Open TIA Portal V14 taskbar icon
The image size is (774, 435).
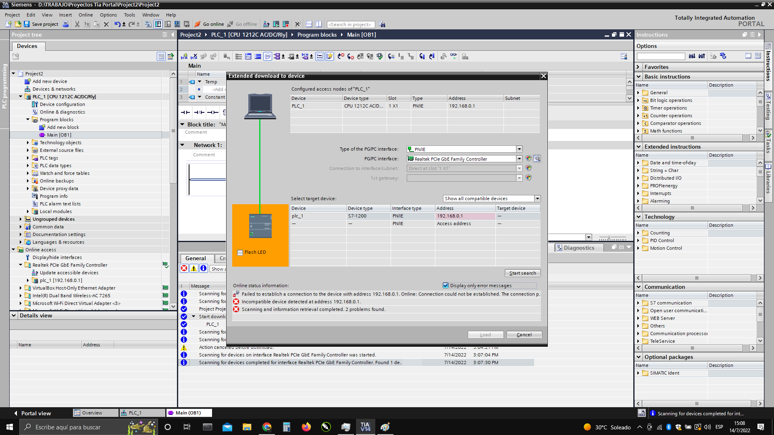pyautogui.click(x=365, y=427)
